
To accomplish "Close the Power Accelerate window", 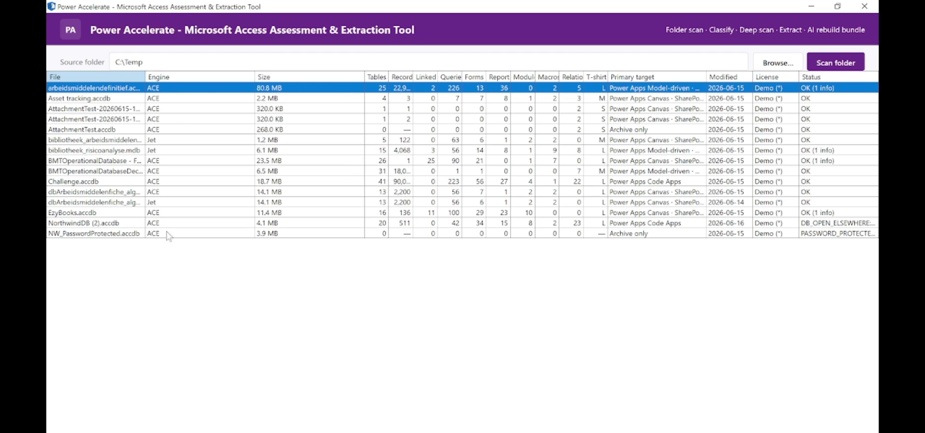I will tap(865, 6).
